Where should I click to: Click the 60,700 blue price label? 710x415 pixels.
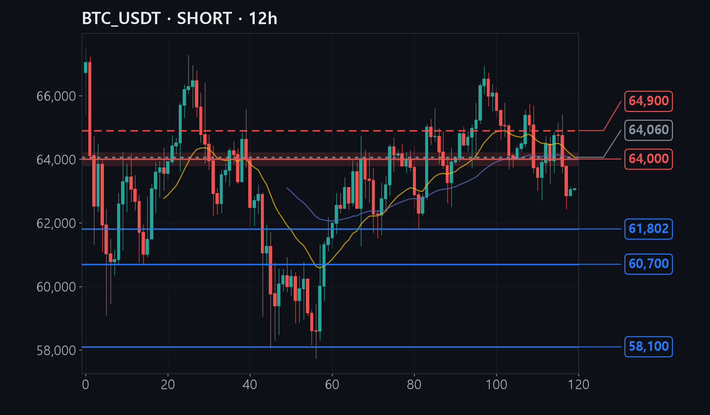coord(648,264)
